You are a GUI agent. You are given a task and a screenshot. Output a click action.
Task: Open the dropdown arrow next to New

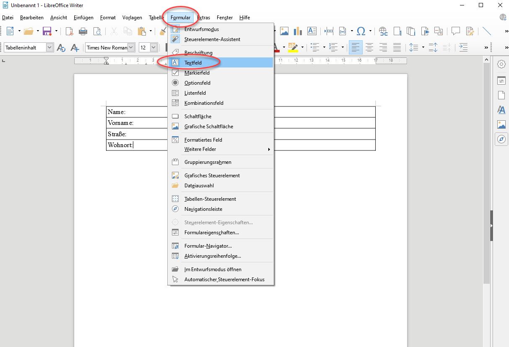pyautogui.click(x=19, y=31)
